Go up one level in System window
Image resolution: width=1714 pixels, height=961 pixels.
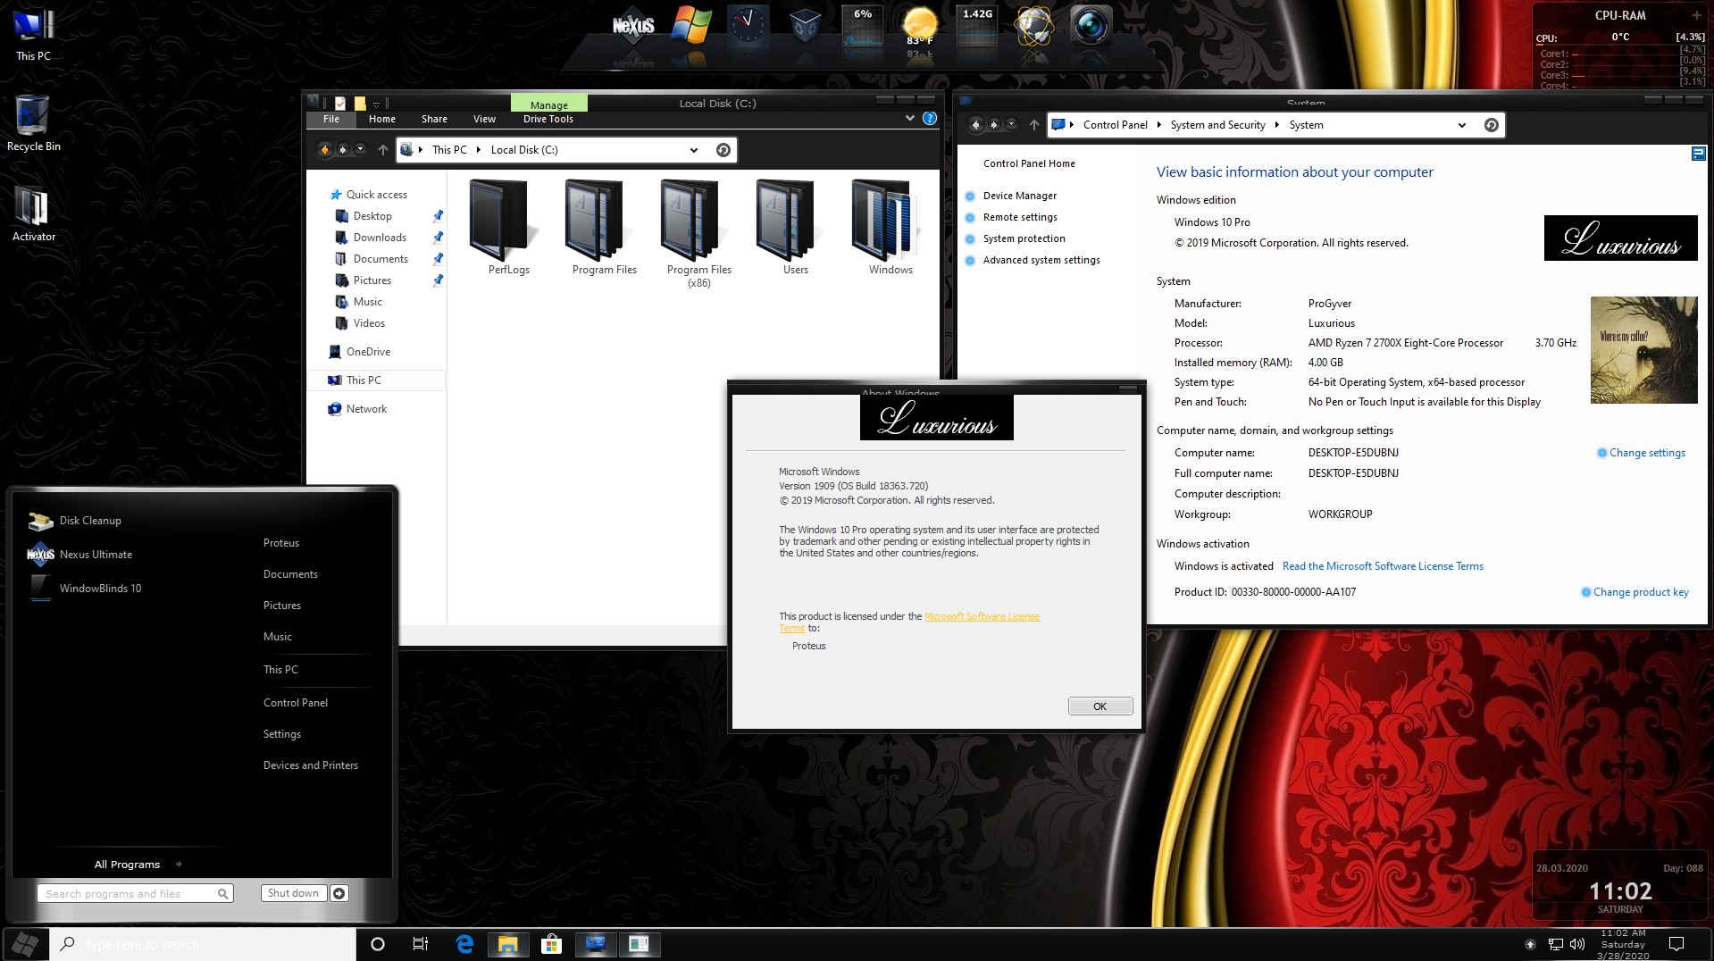[1034, 125]
